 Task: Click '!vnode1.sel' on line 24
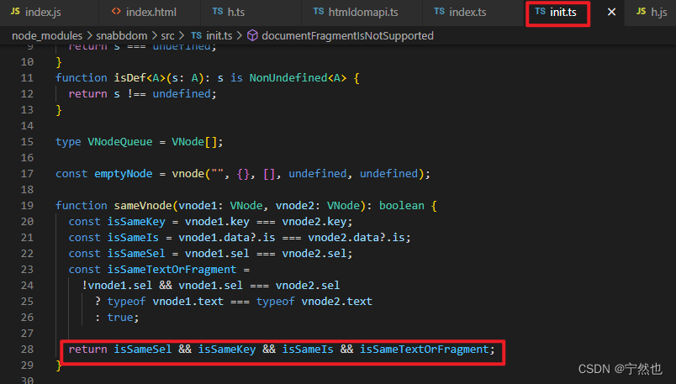[117, 286]
